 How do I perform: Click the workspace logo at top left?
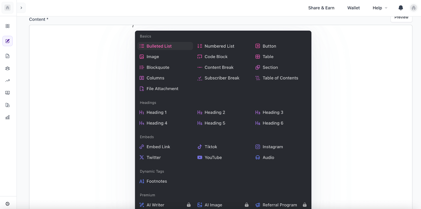pyautogui.click(x=7, y=8)
